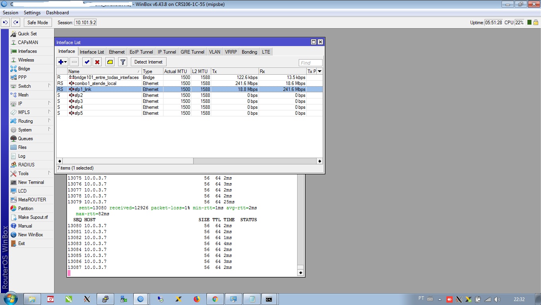Click the Find search field
This screenshot has width=541, height=305.
[310, 63]
